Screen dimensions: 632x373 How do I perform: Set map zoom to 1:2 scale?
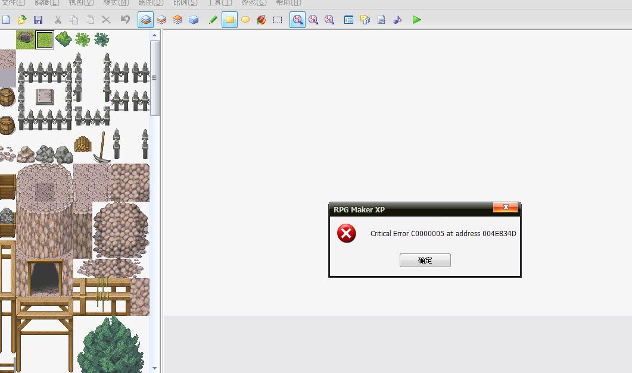(x=313, y=20)
